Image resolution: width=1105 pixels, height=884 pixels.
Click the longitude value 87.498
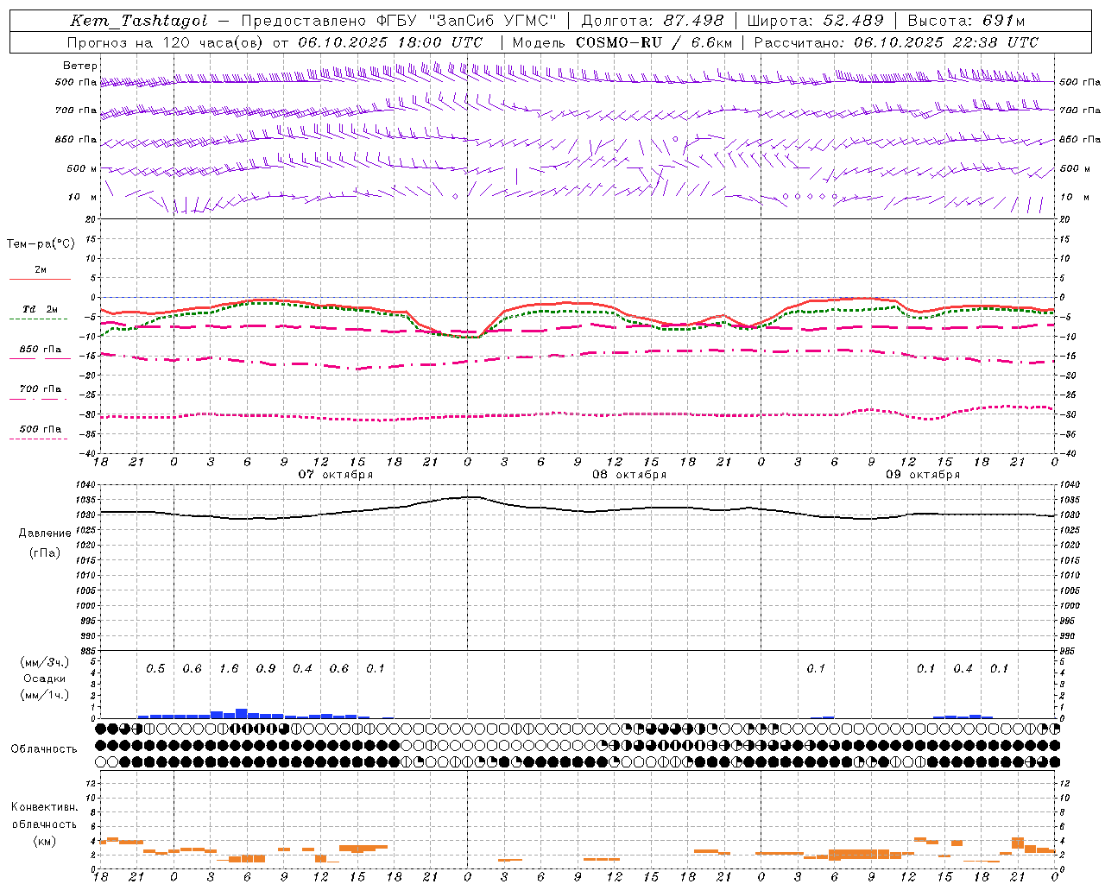pyautogui.click(x=693, y=21)
